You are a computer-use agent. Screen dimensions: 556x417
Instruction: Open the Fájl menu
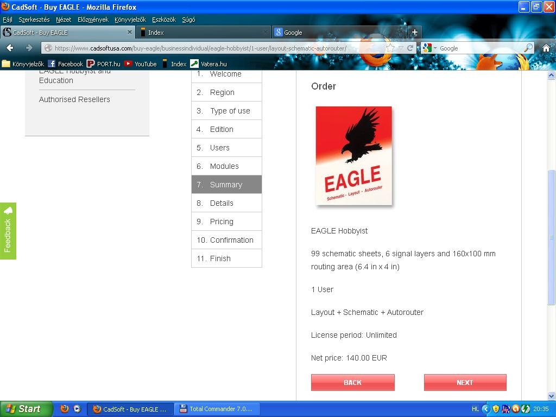click(8, 20)
